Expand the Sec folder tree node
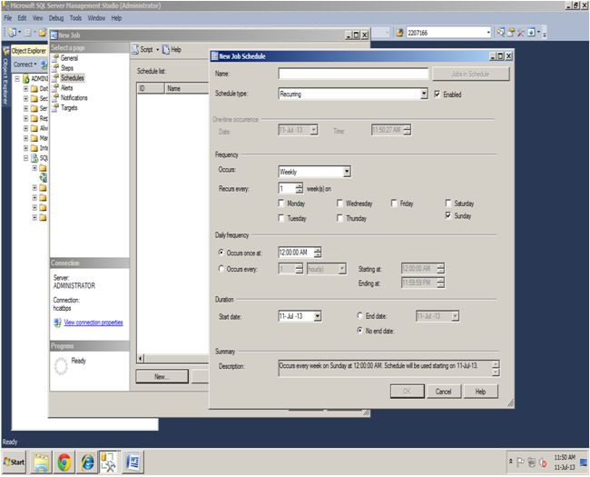 [x=26, y=98]
